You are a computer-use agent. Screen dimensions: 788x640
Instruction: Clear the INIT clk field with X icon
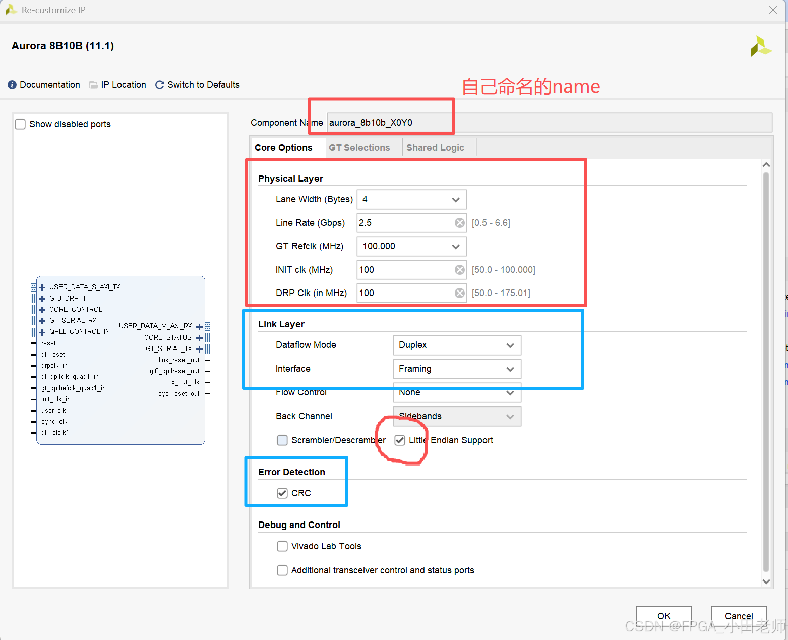point(460,270)
